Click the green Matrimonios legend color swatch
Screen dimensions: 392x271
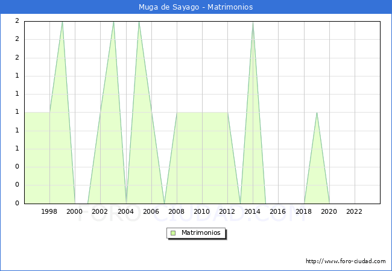pos(172,233)
